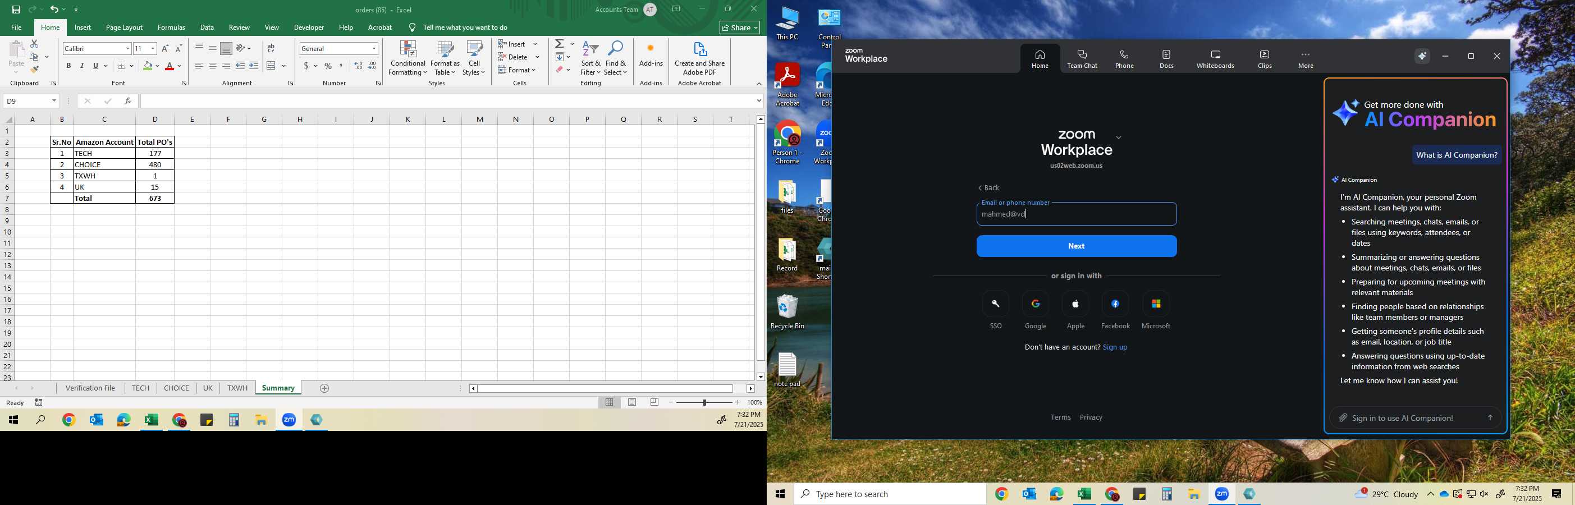Screen dimensions: 1575x505
Task: Open the File menu in Excel
Action: (16, 27)
